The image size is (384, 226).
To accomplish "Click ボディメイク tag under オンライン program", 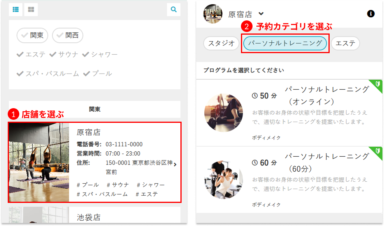I will (266, 138).
